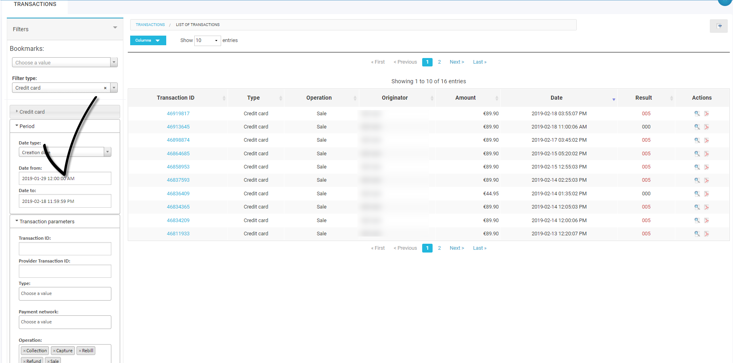View details icon for transaction 46913645
733x363 pixels.
point(697,127)
